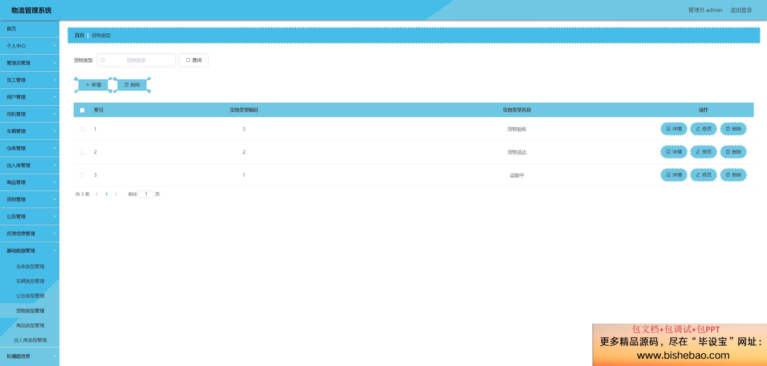Open 首页 in the sidebar
This screenshot has width=767, height=366.
click(x=30, y=29)
